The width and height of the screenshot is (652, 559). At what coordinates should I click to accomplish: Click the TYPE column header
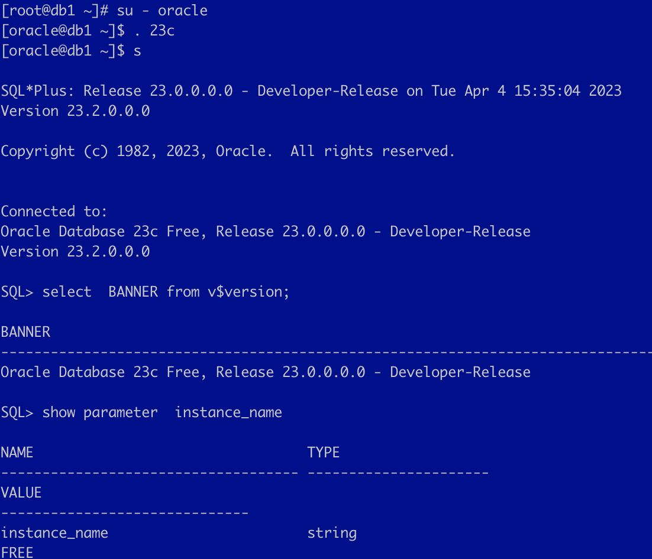pyautogui.click(x=324, y=452)
